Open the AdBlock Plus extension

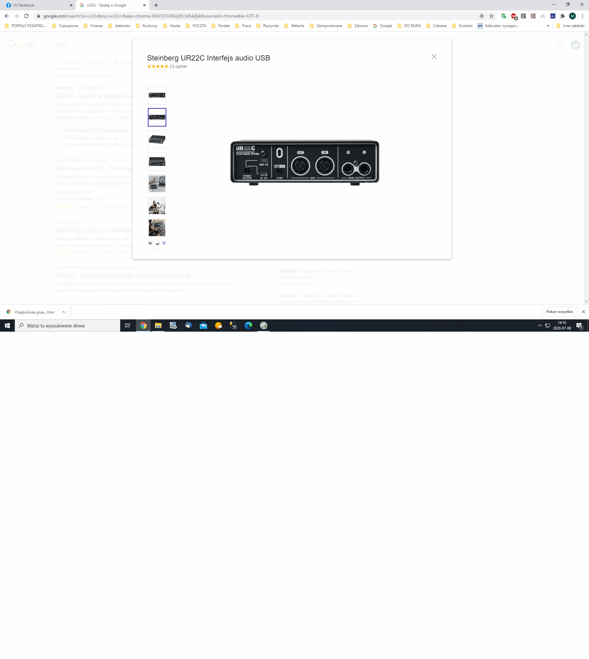click(x=514, y=16)
